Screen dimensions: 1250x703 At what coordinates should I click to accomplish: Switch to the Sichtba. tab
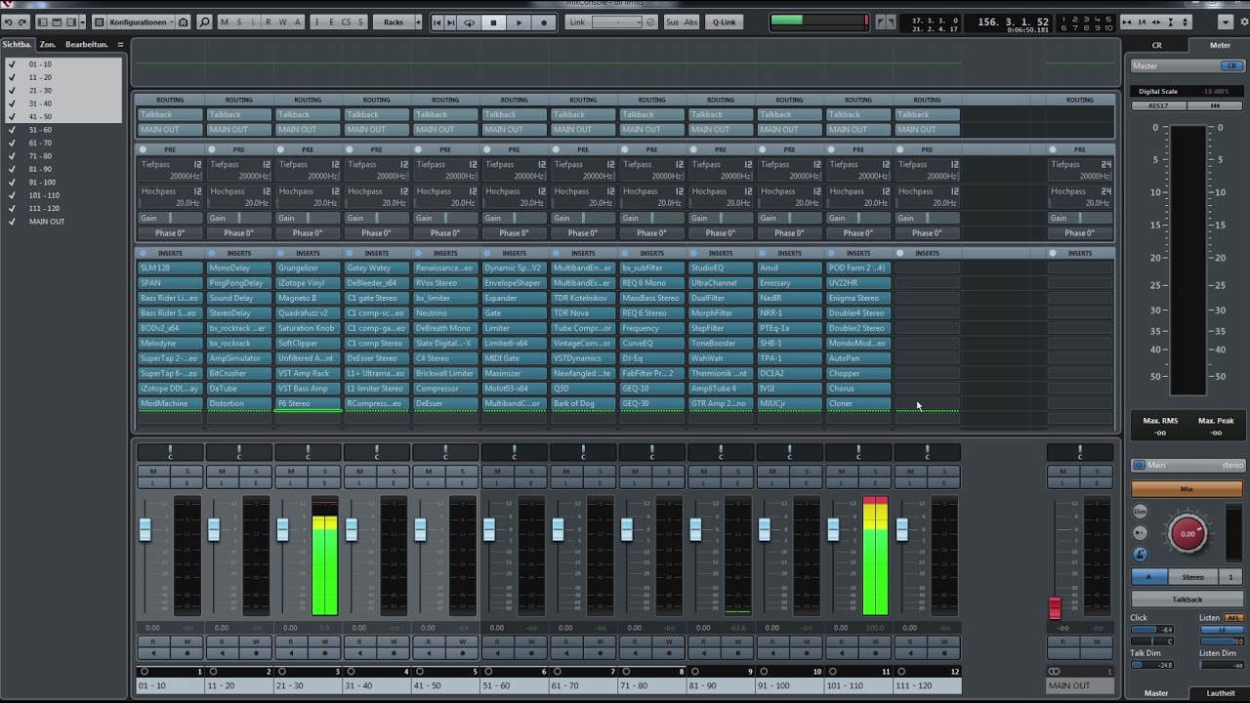pos(17,44)
